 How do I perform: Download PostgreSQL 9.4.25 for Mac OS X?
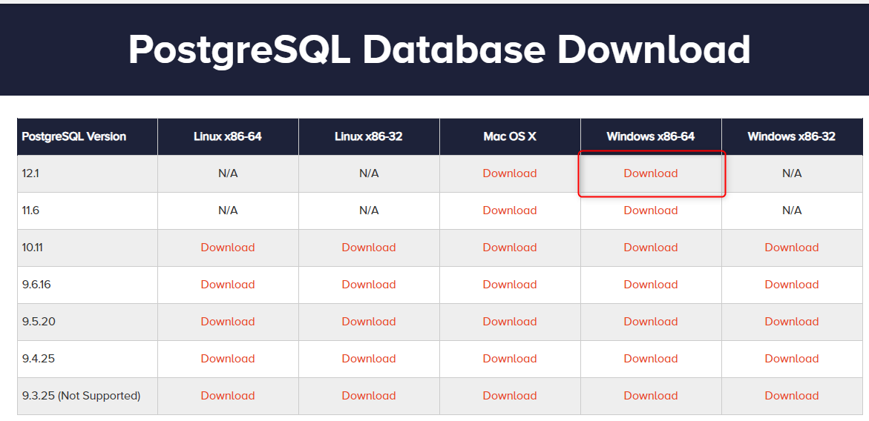tap(509, 359)
